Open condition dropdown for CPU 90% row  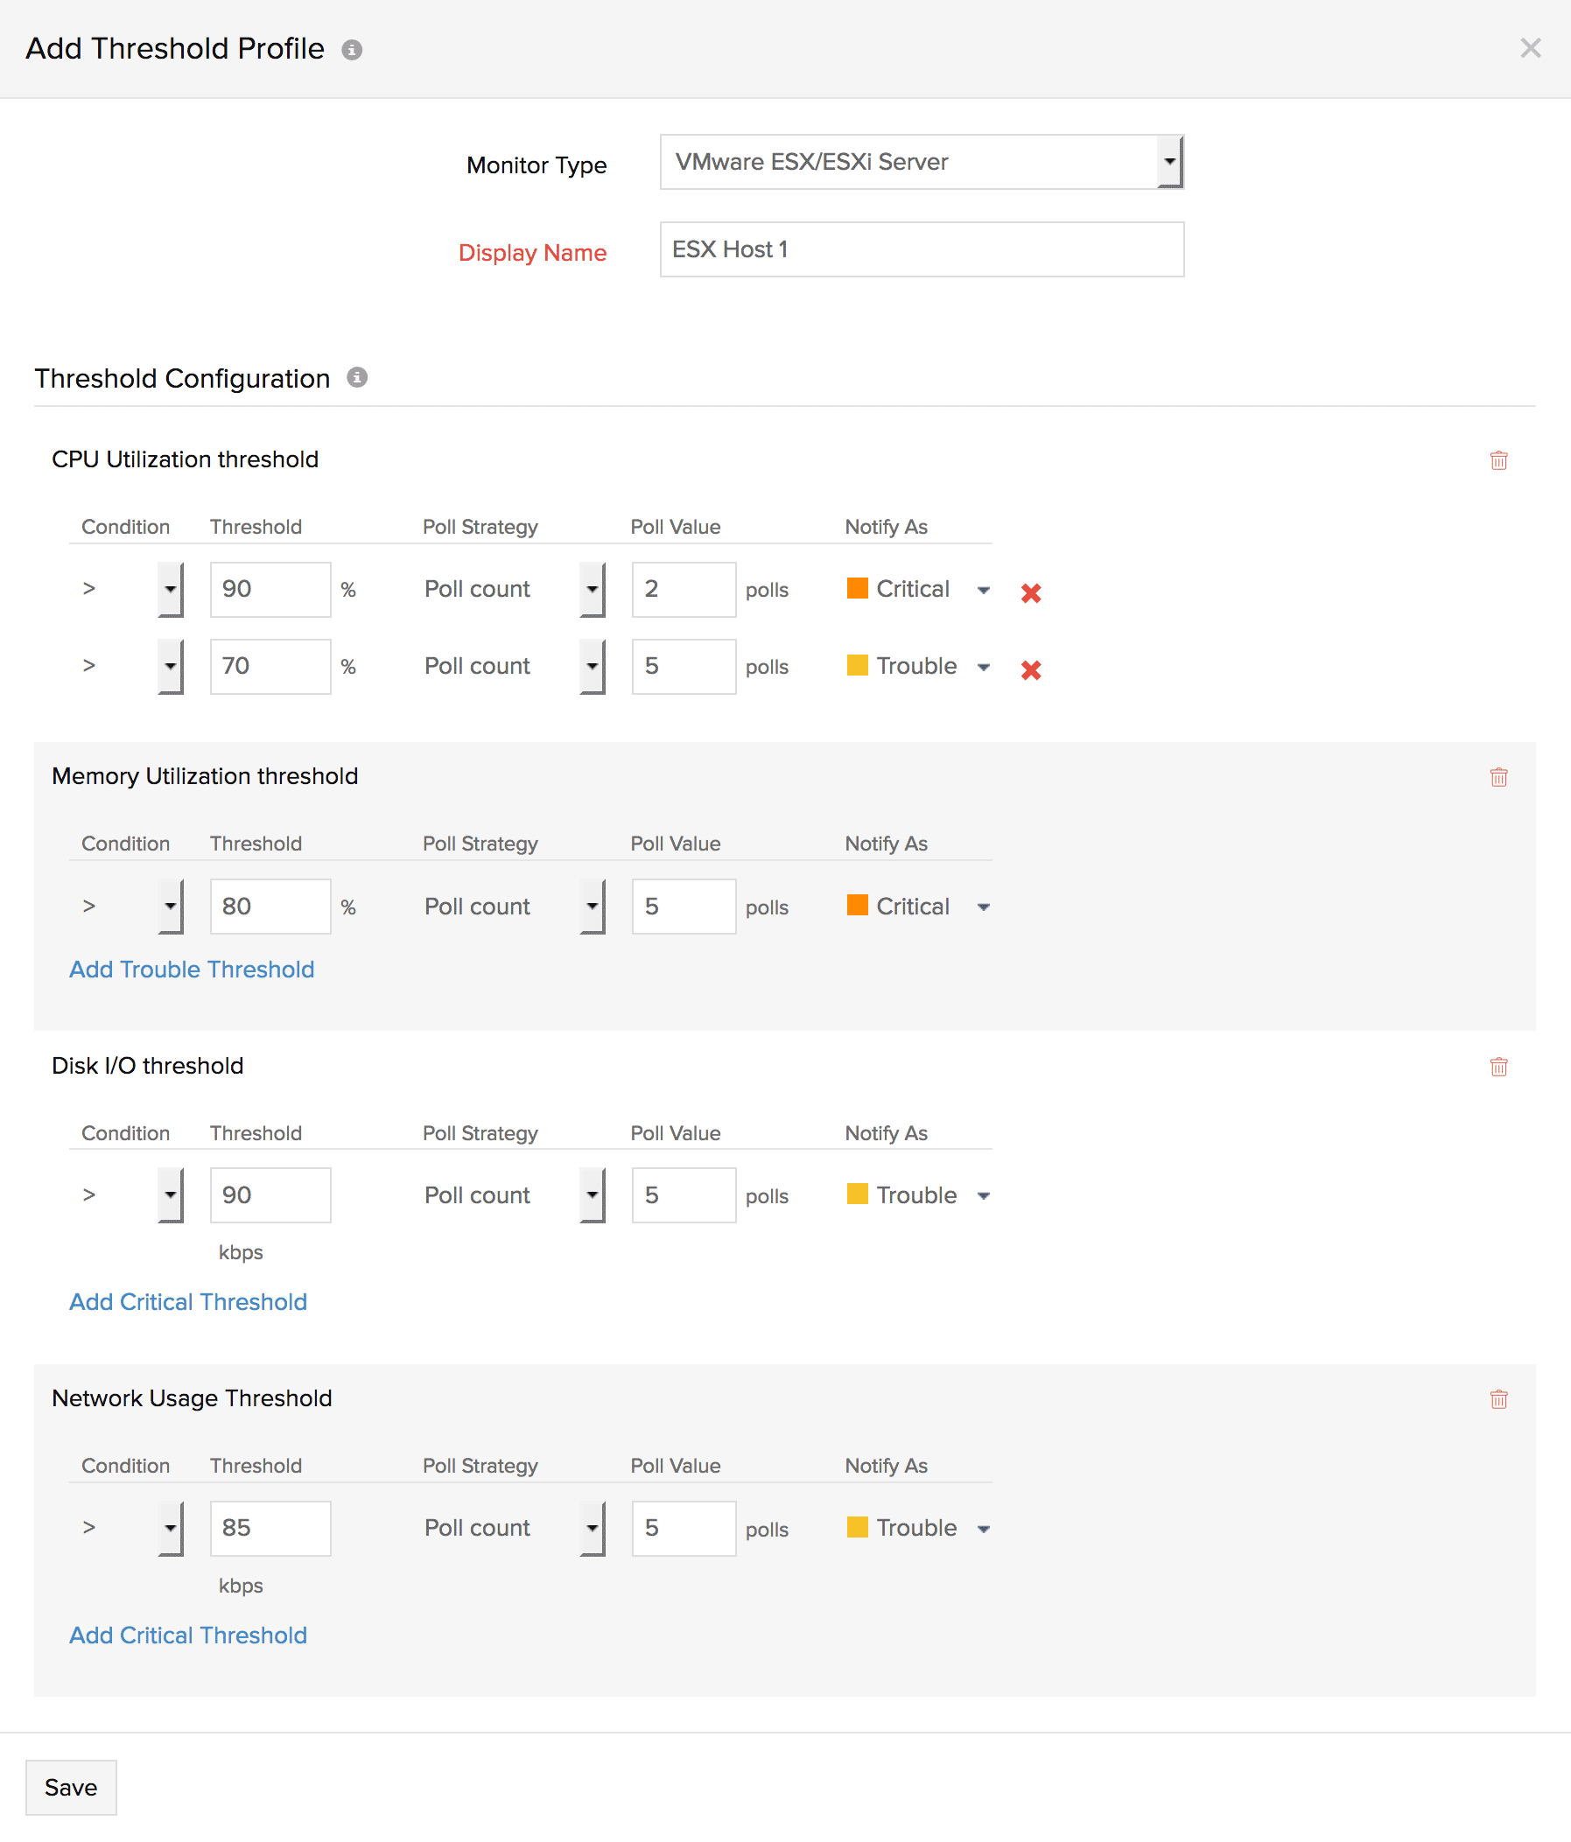click(x=170, y=589)
